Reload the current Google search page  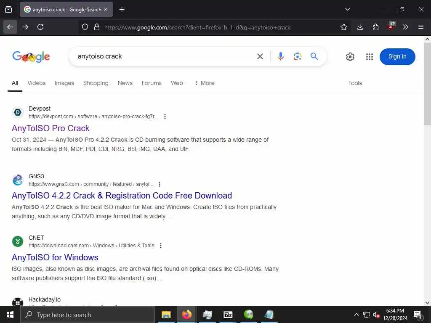40,27
